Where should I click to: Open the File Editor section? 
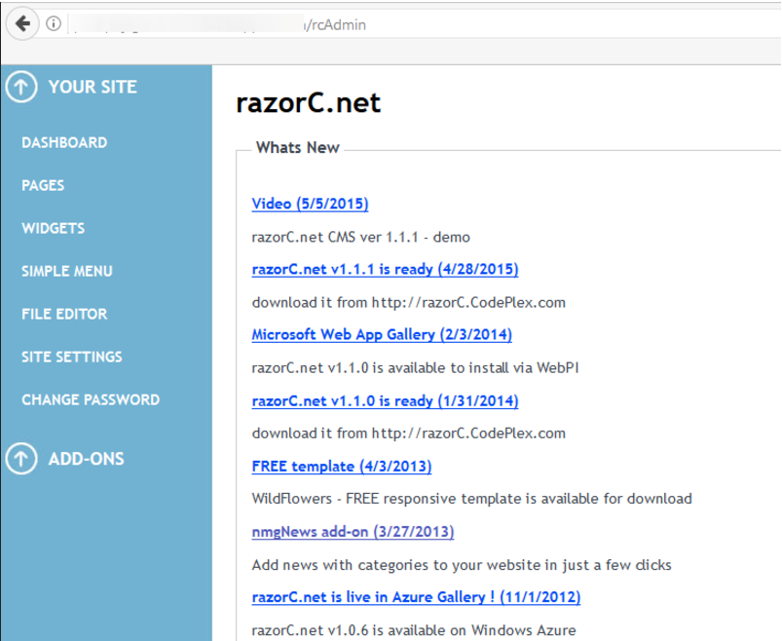click(x=64, y=315)
